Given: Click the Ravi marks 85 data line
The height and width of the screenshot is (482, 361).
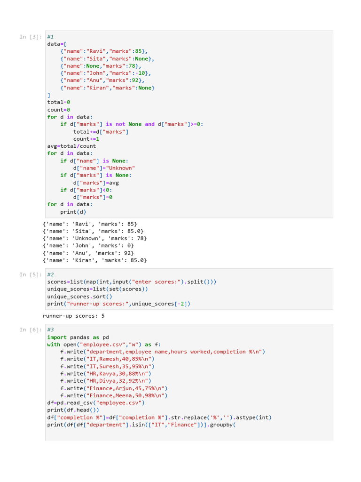Looking at the screenshot, I should (104, 51).
